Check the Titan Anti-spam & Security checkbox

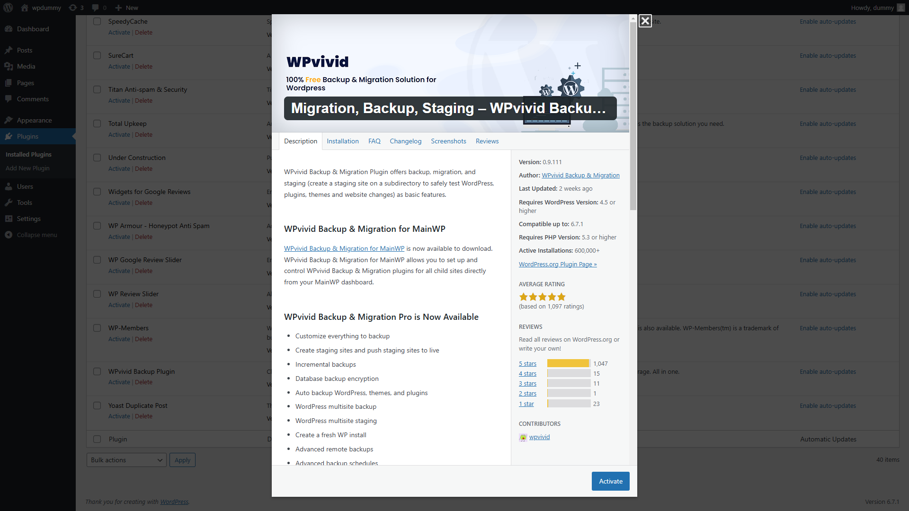pyautogui.click(x=97, y=89)
